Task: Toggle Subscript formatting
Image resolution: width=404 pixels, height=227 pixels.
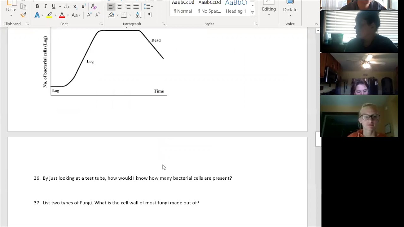Action: tap(75, 6)
